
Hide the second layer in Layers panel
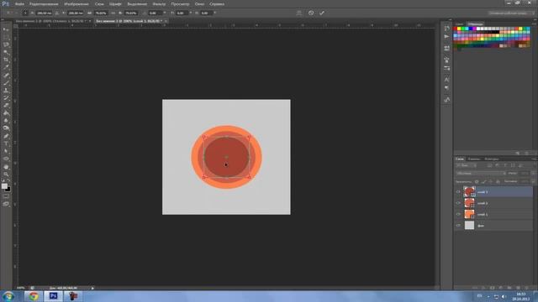[x=458, y=203]
